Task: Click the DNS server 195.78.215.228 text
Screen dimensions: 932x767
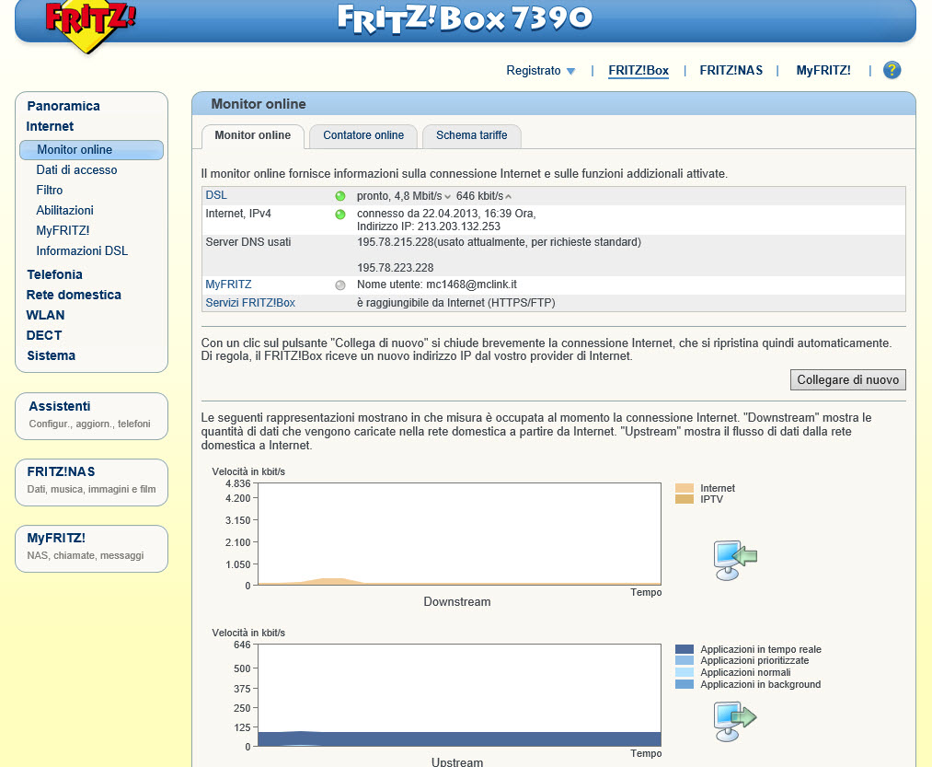Action: click(x=396, y=242)
